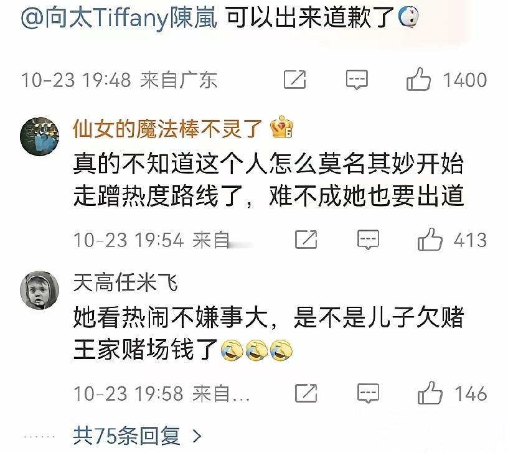Tap the 413 like count
This screenshot has width=508, height=453.
pos(471,240)
